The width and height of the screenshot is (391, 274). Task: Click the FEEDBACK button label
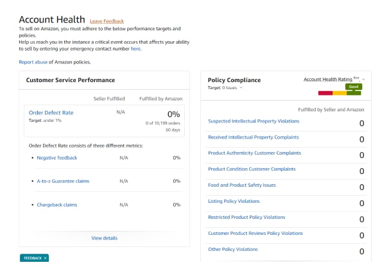coord(32,258)
